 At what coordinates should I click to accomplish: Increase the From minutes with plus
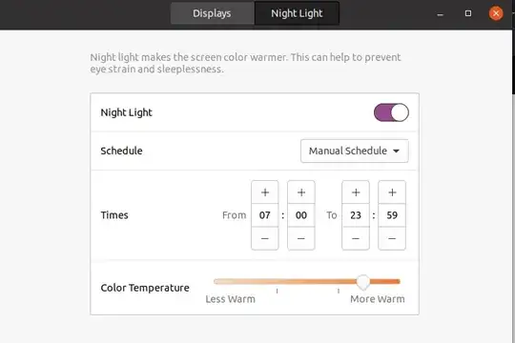point(301,192)
